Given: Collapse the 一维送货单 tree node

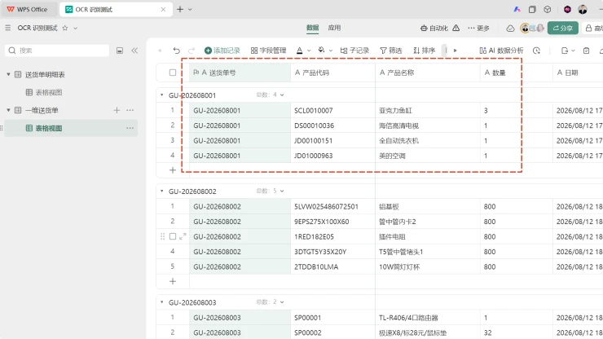Looking at the screenshot, I should coord(8,111).
